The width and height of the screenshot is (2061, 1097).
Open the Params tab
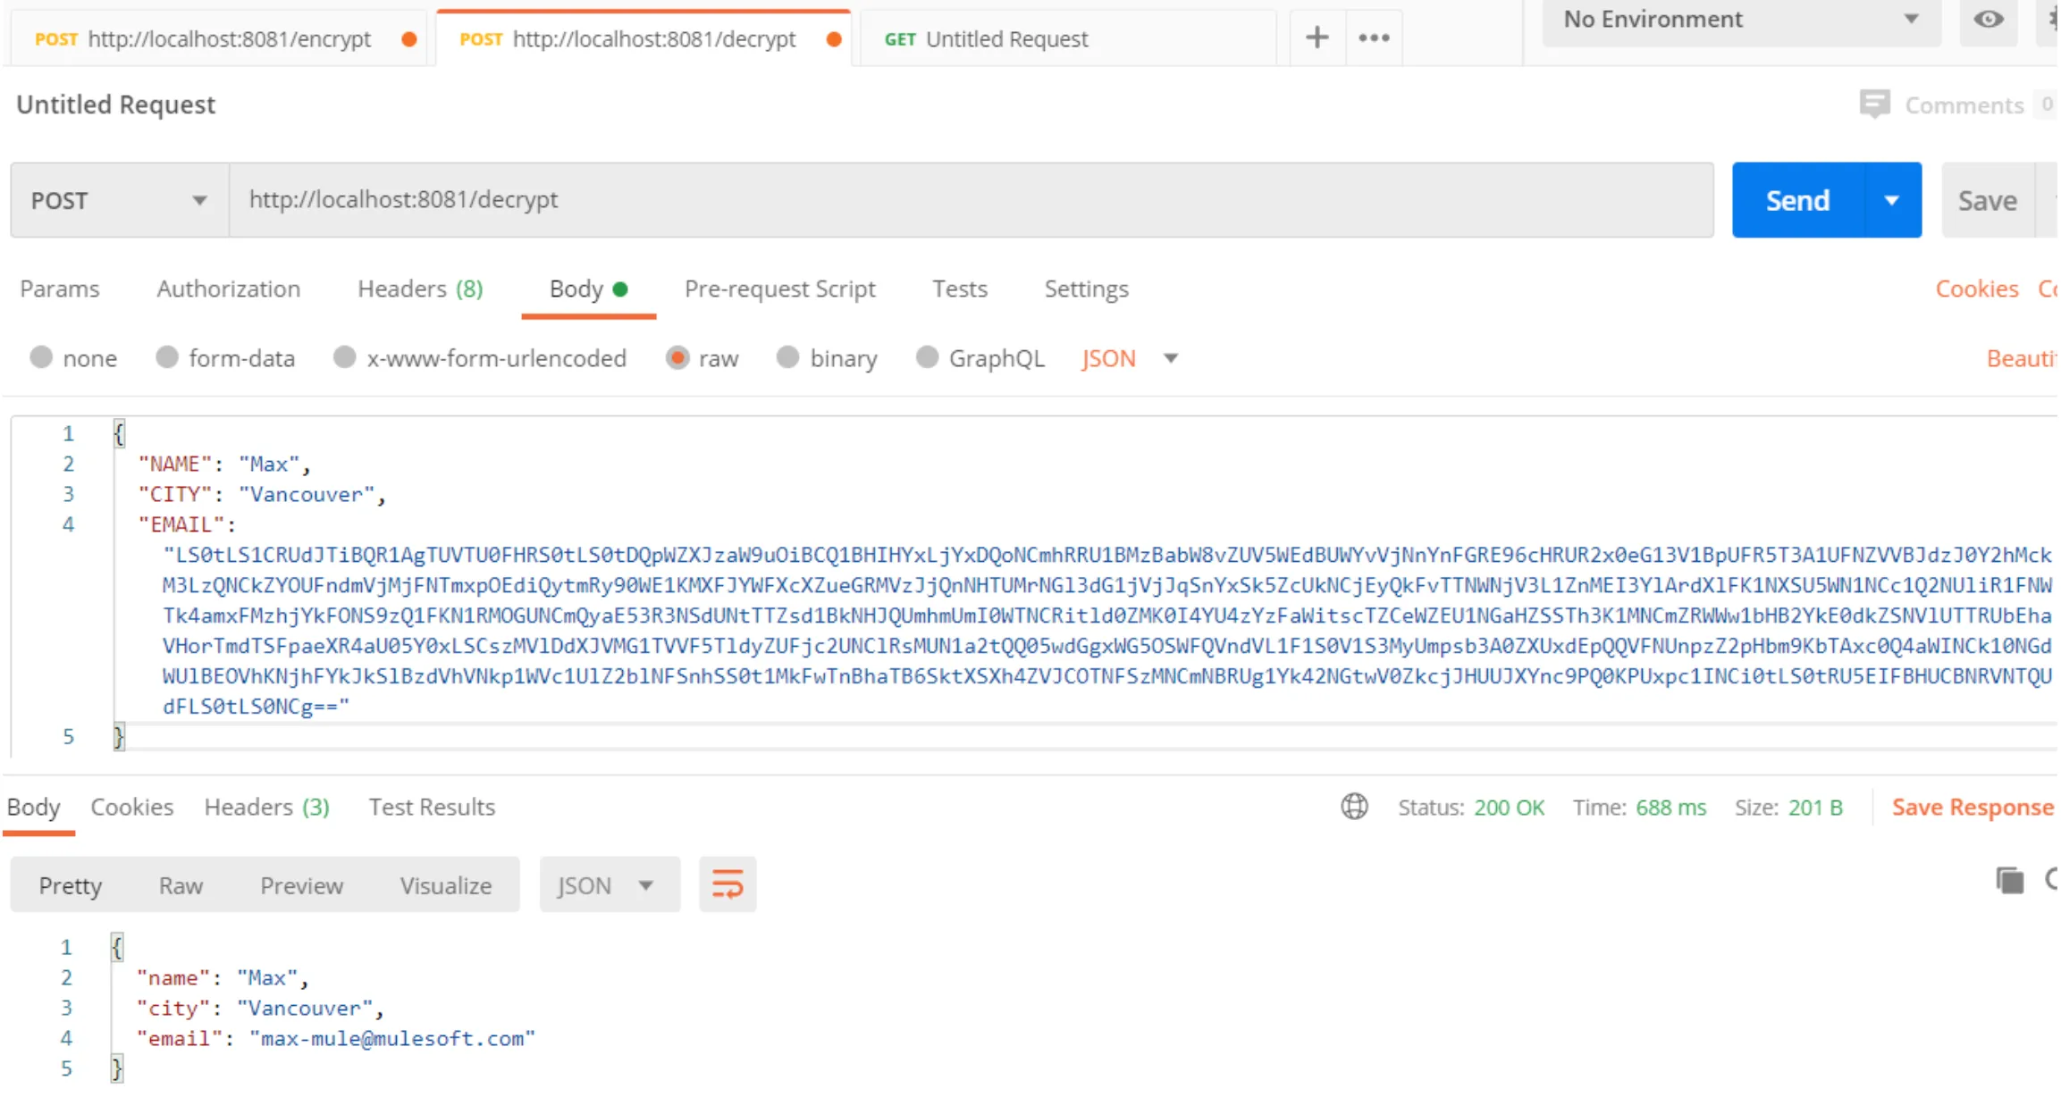tap(60, 289)
